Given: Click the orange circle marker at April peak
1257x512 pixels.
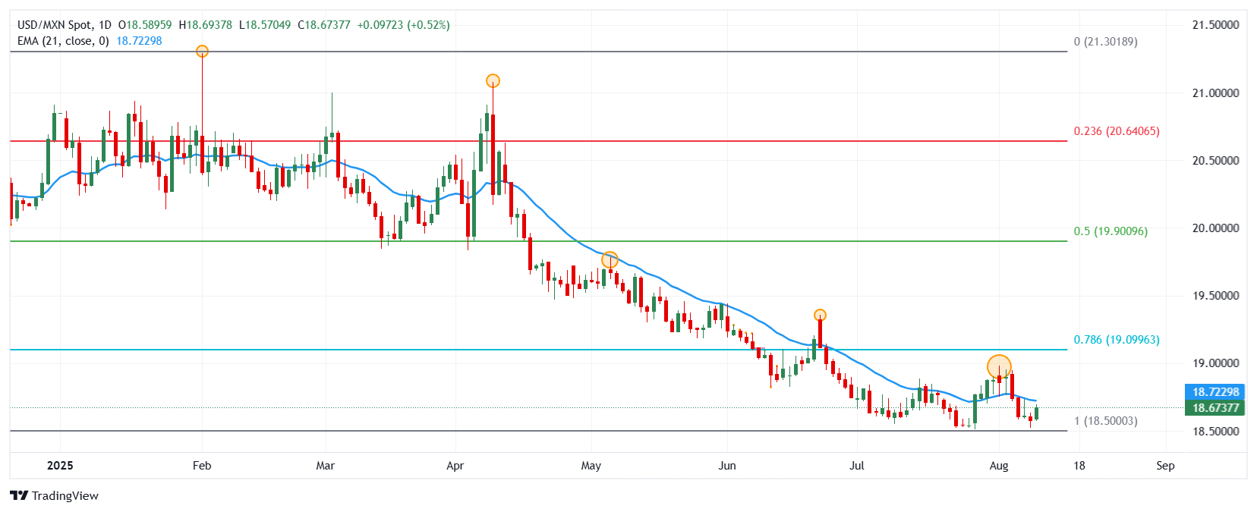Looking at the screenshot, I should point(493,81).
